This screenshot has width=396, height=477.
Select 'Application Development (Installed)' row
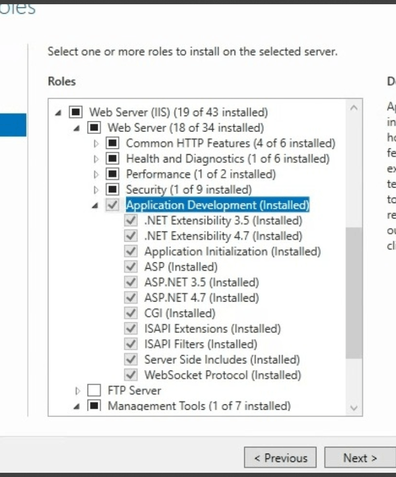click(x=218, y=205)
